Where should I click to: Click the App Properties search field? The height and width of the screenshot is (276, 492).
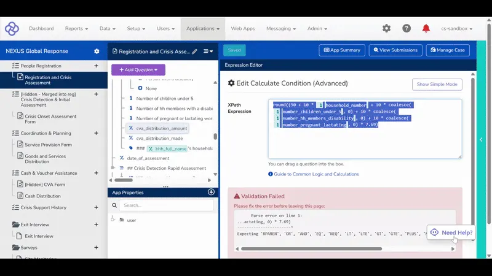click(x=167, y=205)
